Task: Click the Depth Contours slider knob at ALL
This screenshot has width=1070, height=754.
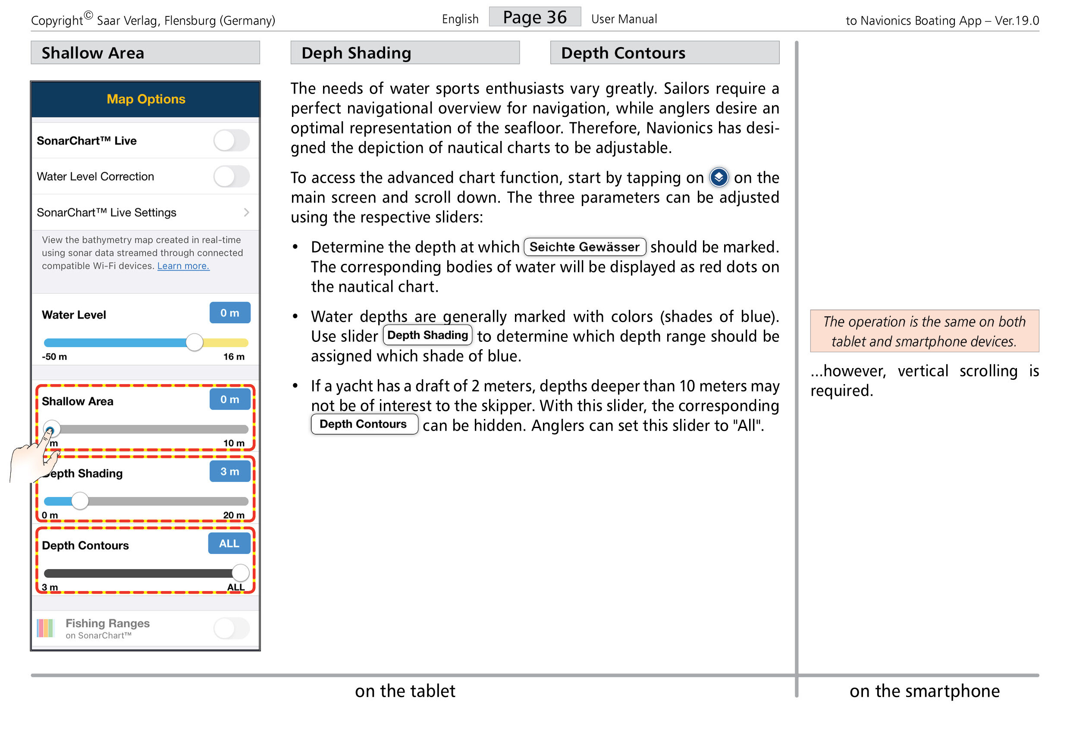Action: pyautogui.click(x=240, y=573)
